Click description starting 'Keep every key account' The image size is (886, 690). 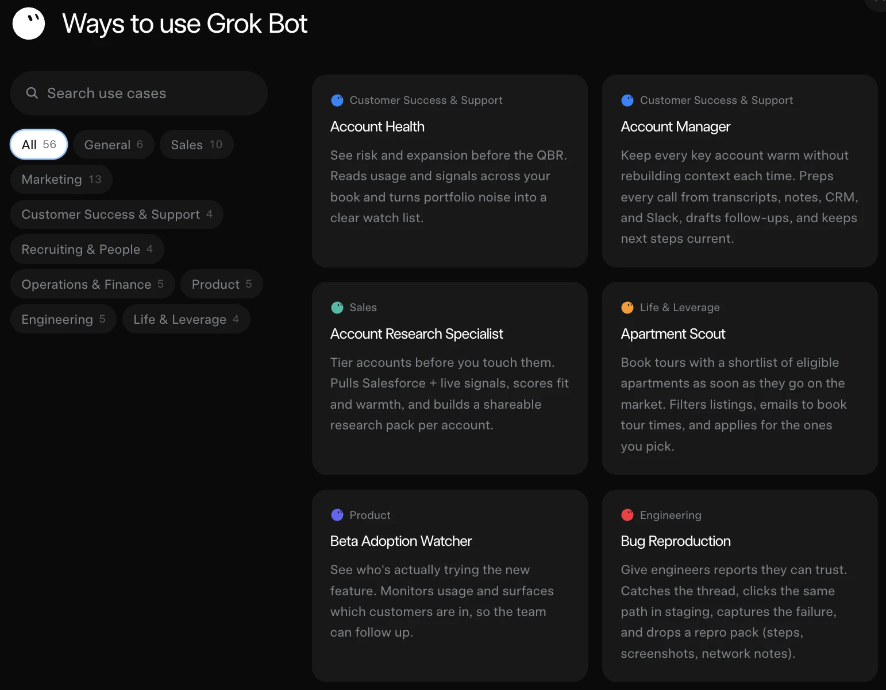pyautogui.click(x=739, y=197)
